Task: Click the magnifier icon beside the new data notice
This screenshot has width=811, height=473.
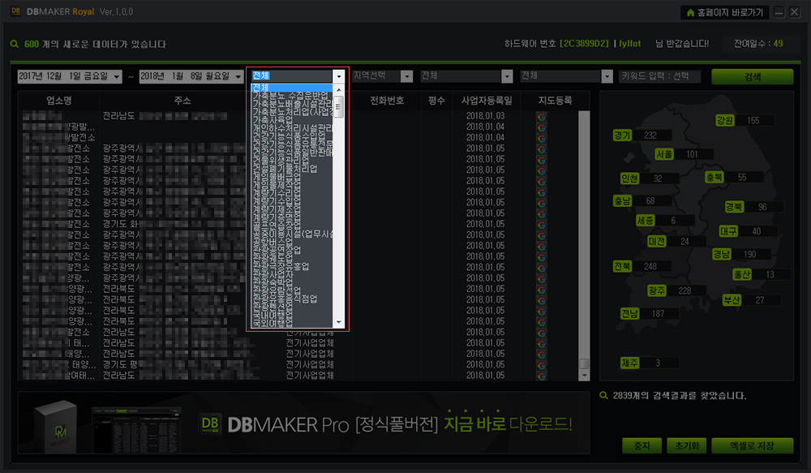Action: (x=15, y=44)
